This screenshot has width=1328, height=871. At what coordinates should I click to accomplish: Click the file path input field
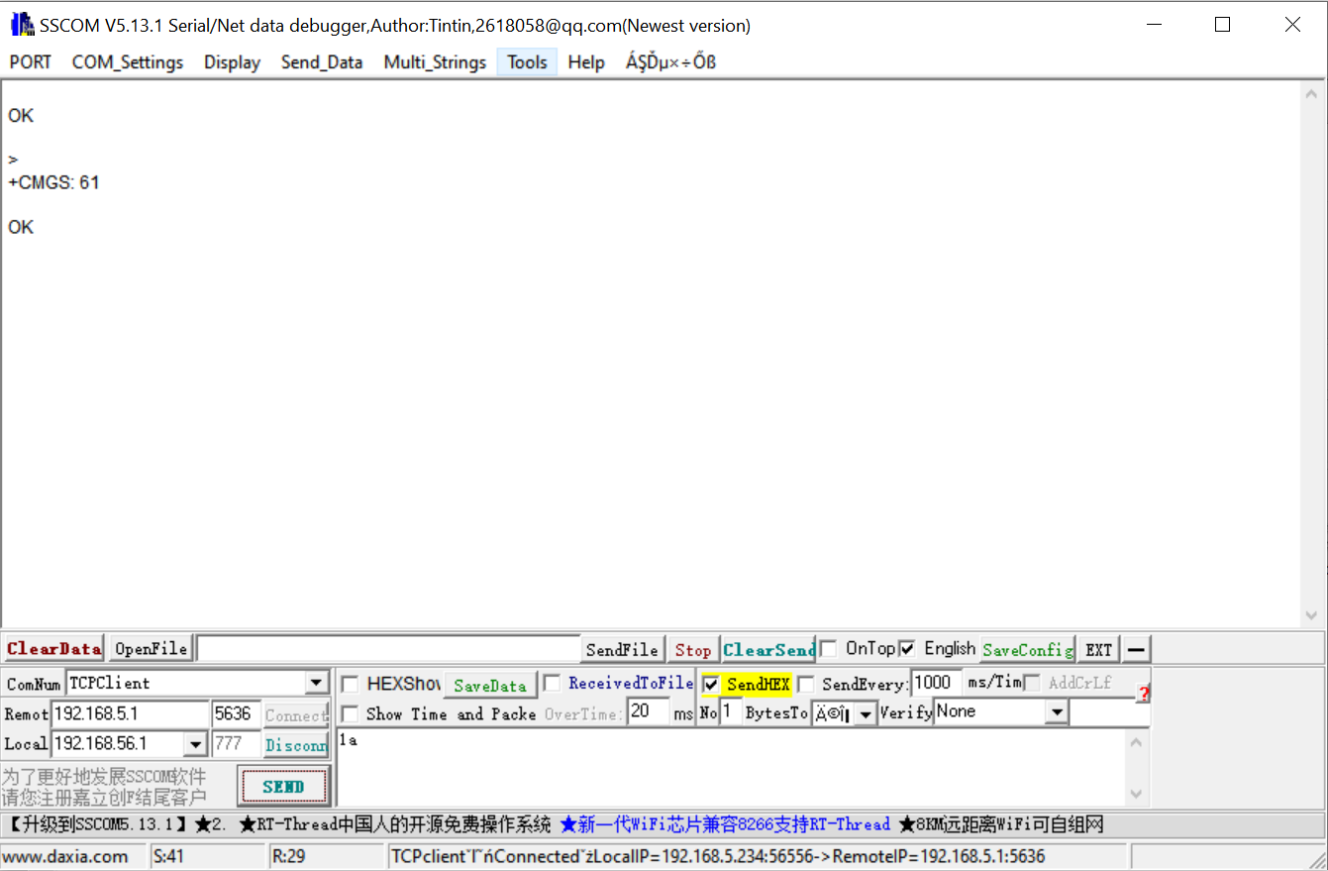point(387,649)
